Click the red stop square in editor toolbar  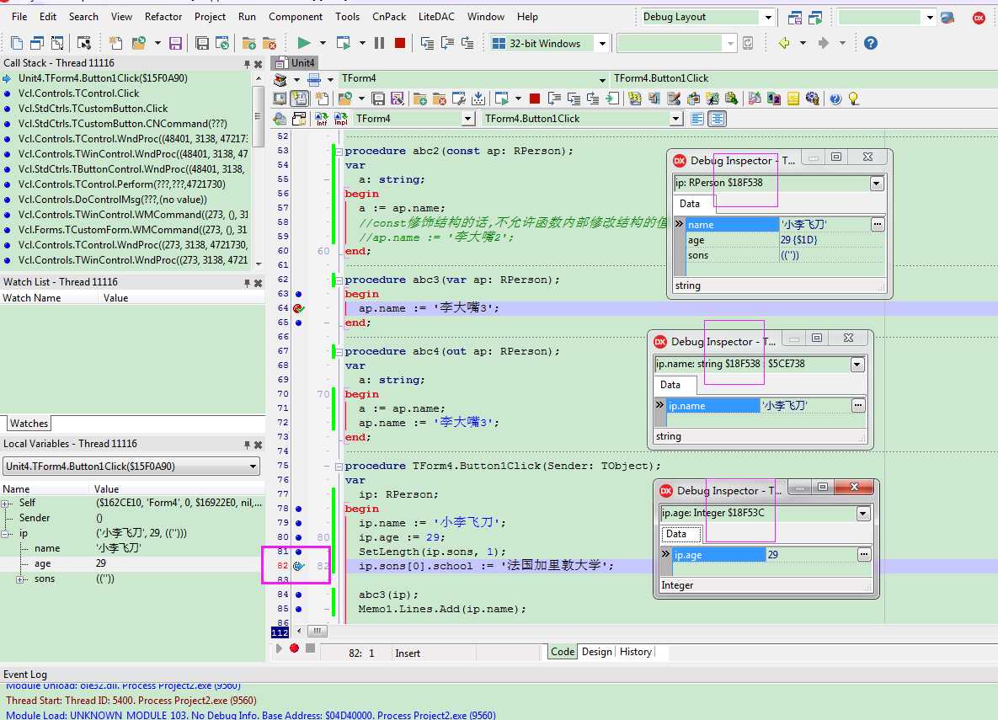535,99
